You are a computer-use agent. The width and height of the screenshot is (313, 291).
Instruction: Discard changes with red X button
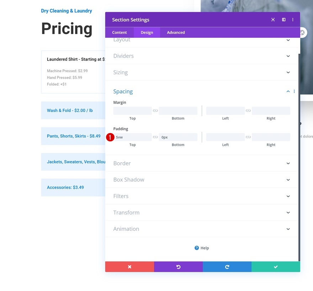click(129, 267)
